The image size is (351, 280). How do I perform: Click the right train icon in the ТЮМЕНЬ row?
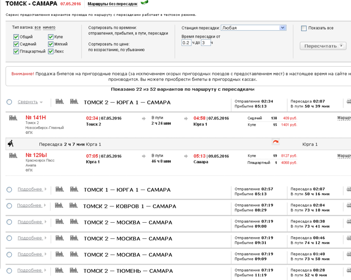(74, 271)
